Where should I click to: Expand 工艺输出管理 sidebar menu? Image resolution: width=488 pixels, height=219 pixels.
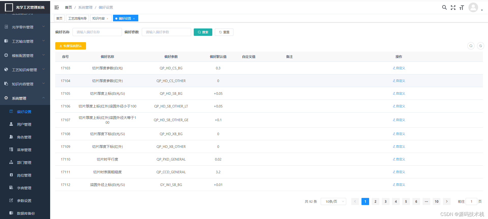pos(25,41)
